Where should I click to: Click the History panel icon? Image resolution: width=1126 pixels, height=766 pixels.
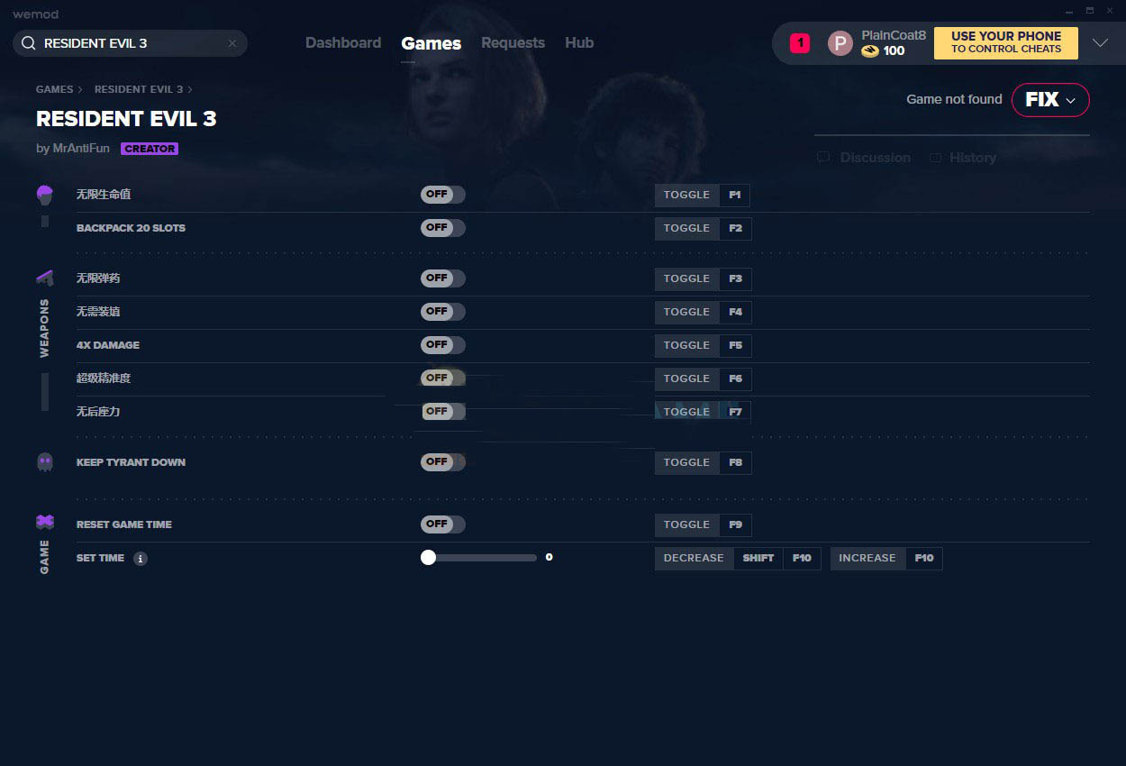pos(936,158)
